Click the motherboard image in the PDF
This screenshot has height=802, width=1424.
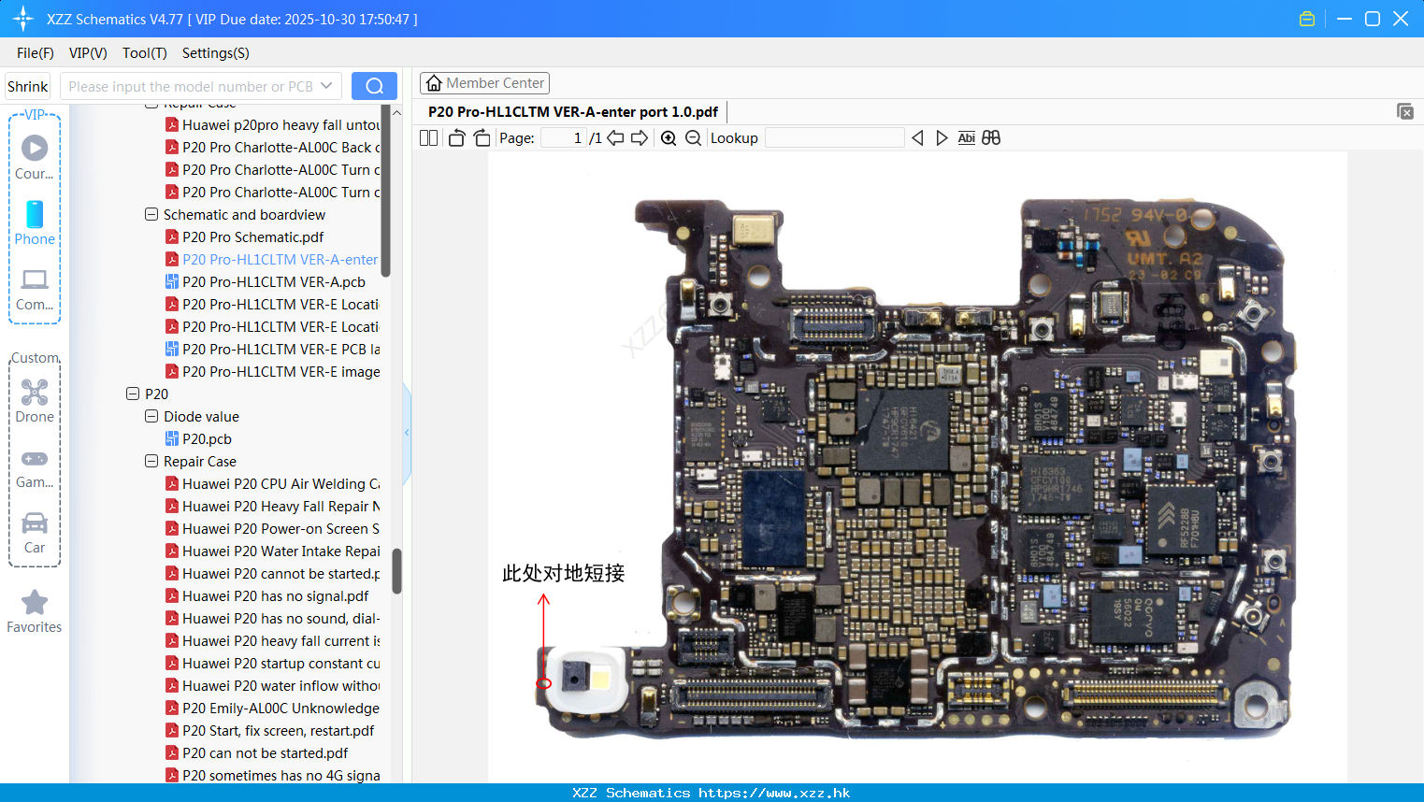pyautogui.click(x=915, y=467)
